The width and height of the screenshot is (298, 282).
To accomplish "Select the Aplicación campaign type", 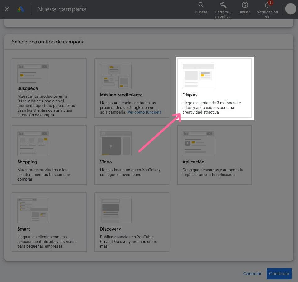I will coord(214,155).
